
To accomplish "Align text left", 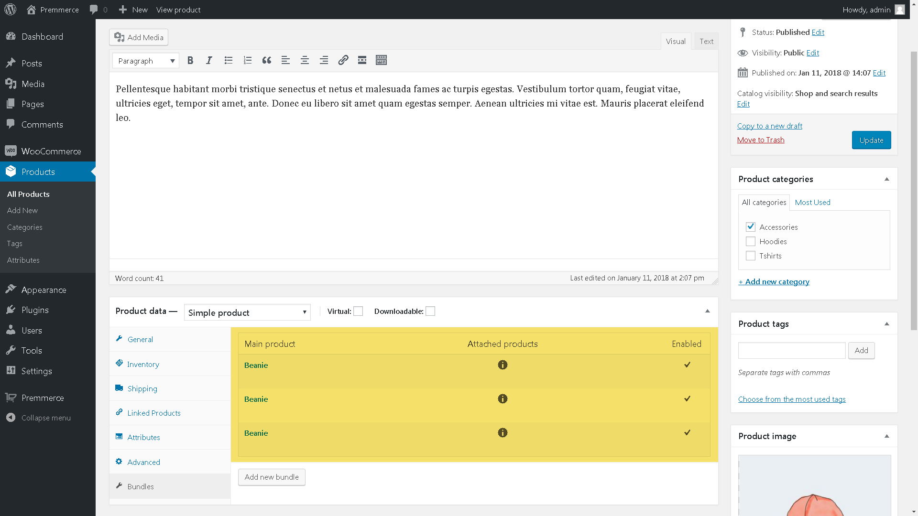I will tap(285, 60).
